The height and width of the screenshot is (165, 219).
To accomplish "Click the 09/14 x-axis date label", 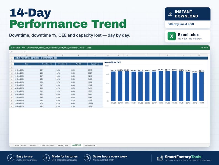I will coord(202,103).
